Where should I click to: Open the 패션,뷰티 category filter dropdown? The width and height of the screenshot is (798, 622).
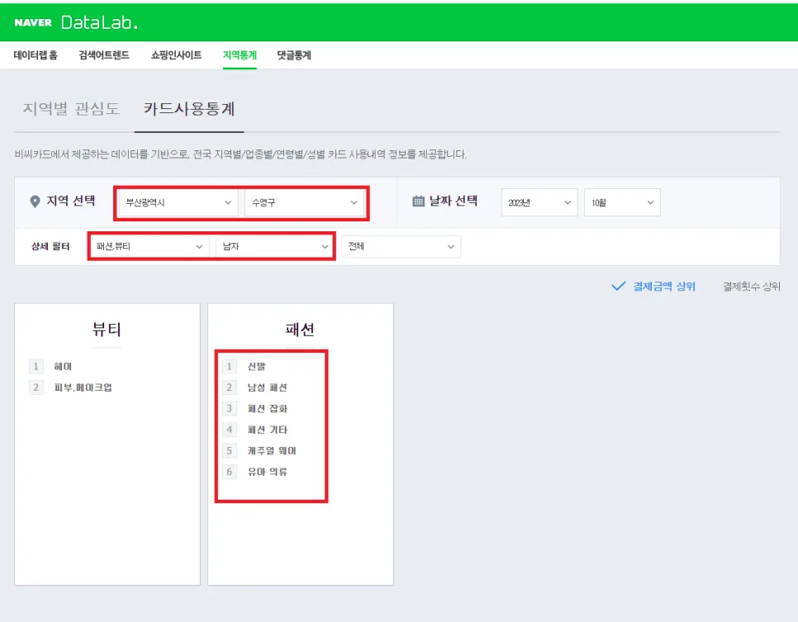tap(150, 246)
